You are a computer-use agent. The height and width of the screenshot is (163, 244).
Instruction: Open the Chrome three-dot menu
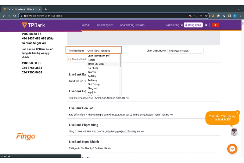240,16
